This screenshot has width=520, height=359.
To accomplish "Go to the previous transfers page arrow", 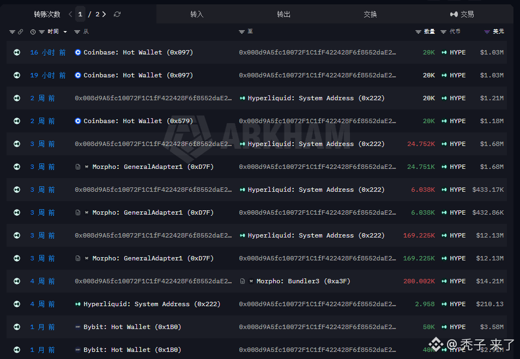I will coord(70,14).
